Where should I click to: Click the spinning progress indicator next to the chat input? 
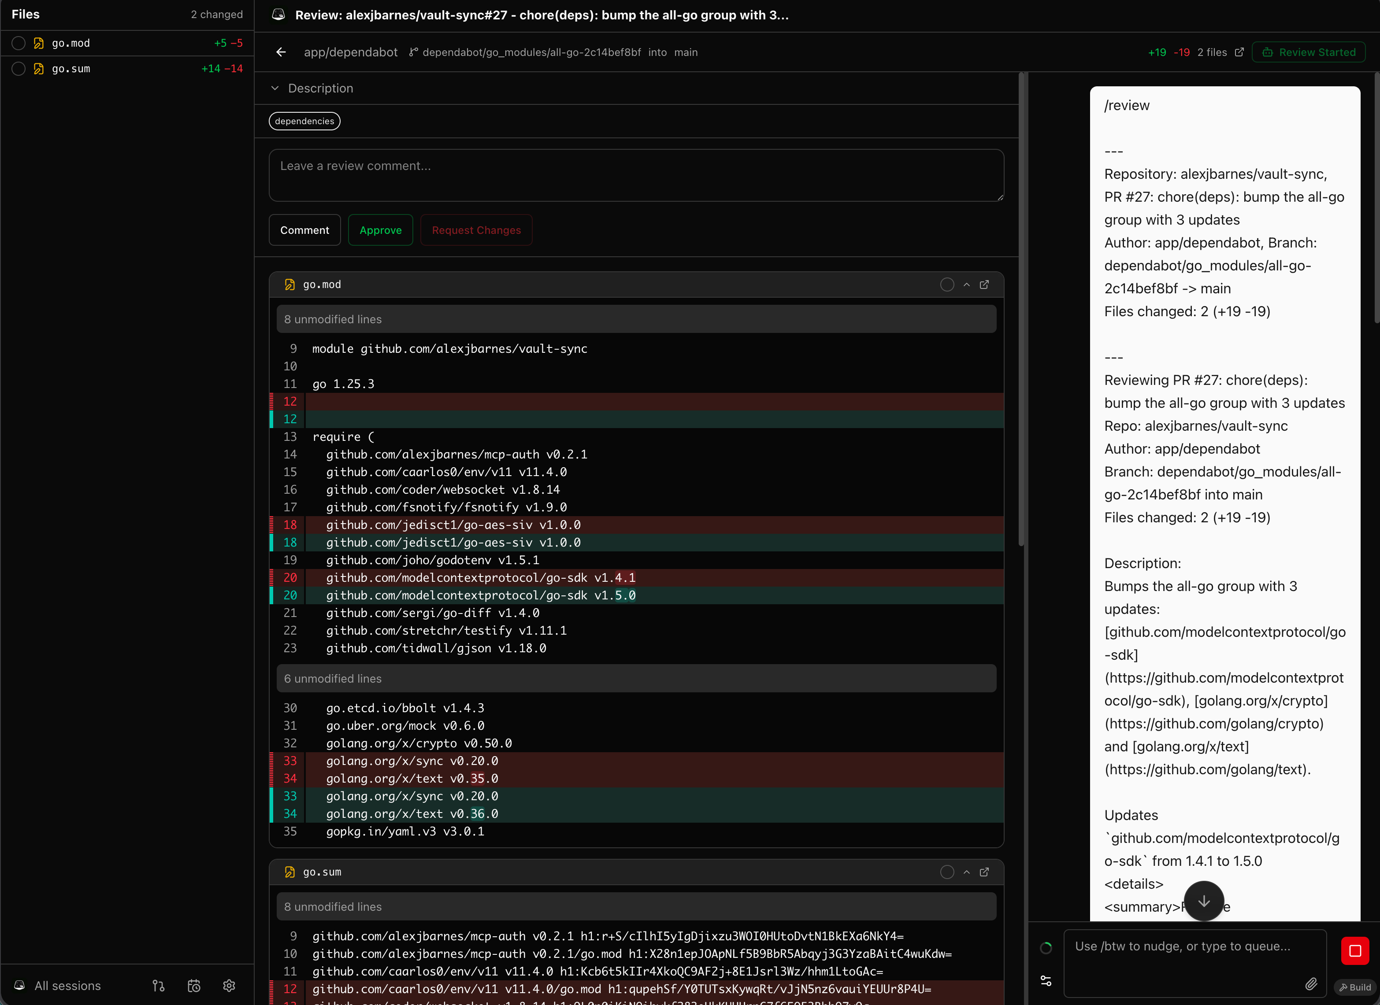click(1045, 948)
